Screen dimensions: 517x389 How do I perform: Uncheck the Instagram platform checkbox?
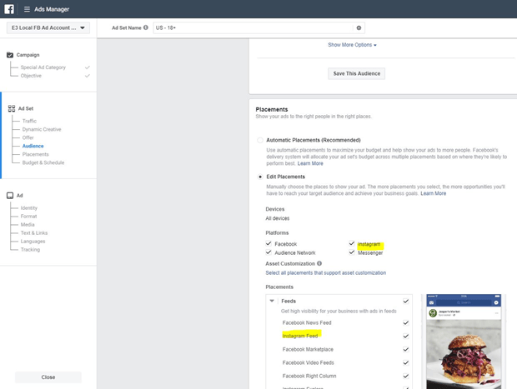pyautogui.click(x=352, y=244)
